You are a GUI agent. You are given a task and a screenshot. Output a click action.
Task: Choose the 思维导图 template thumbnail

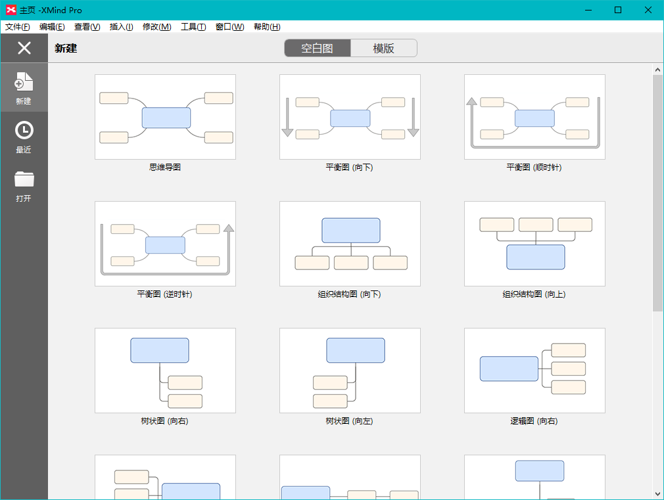click(165, 117)
